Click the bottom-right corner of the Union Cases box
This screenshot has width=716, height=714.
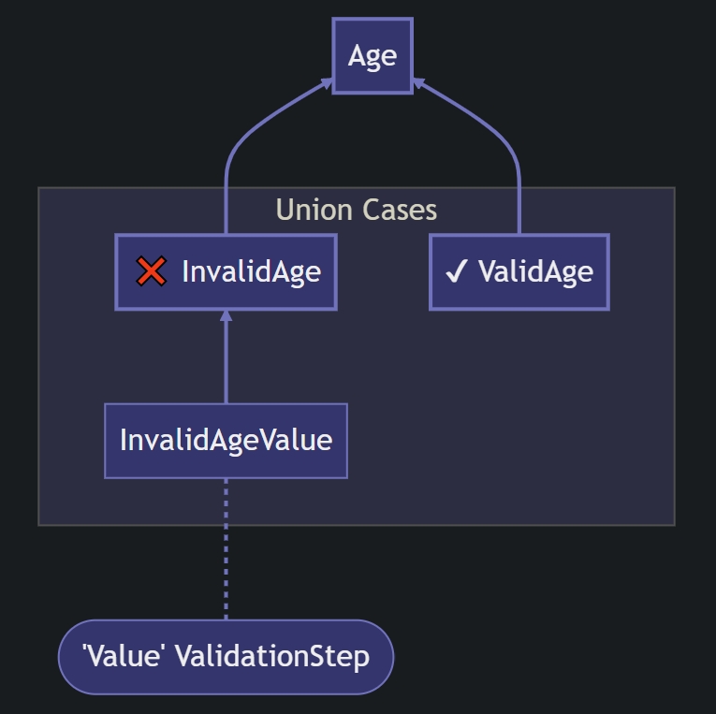[673, 524]
